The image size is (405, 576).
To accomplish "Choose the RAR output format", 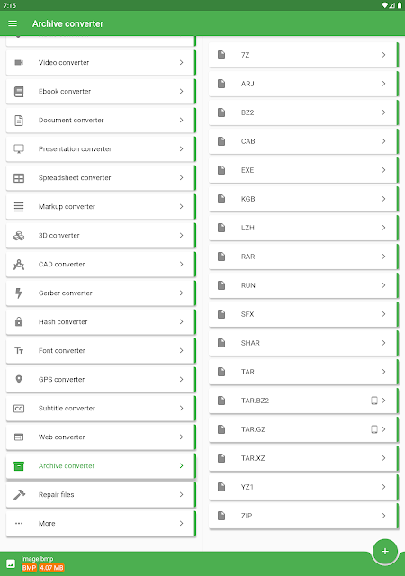I will pos(303,256).
